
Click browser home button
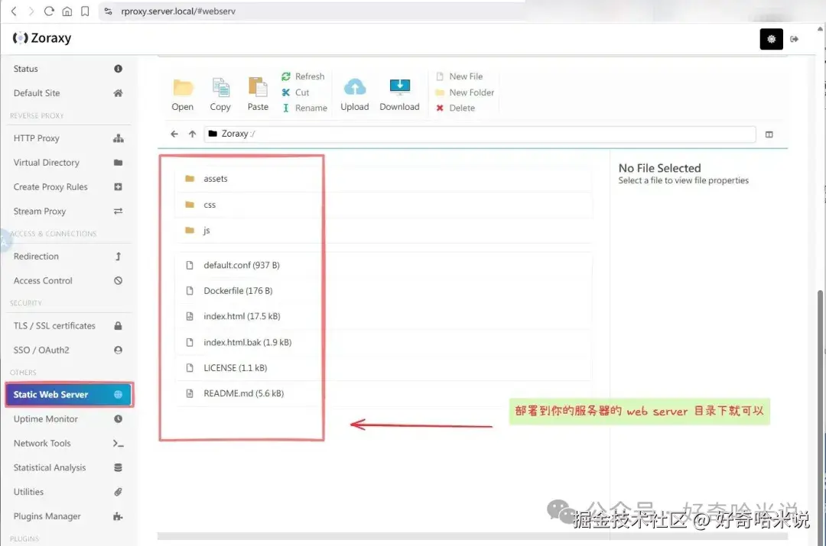pos(67,11)
